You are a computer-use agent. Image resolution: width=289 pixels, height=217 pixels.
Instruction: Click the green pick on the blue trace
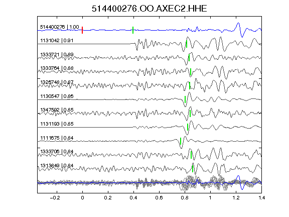[133, 30]
